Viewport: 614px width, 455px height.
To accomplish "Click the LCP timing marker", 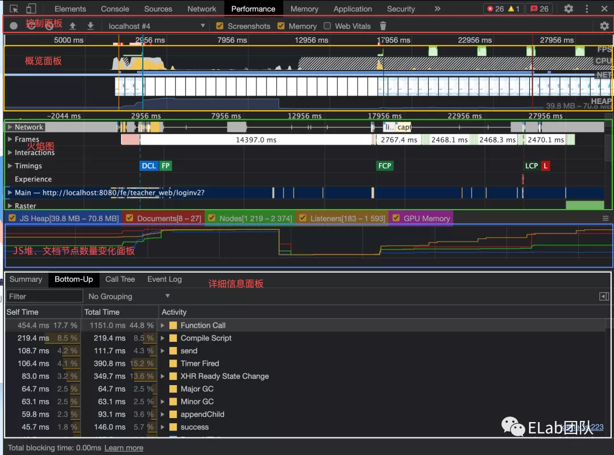I will click(532, 166).
